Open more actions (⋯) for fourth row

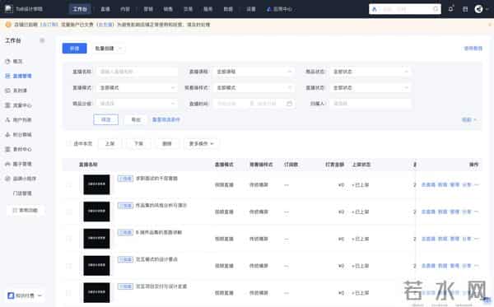tap(477, 266)
